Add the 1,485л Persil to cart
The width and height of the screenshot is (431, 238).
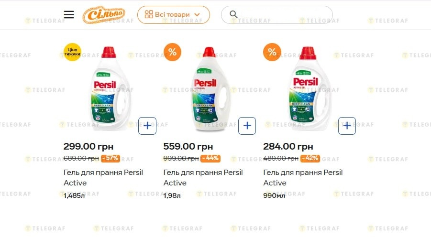click(x=147, y=126)
